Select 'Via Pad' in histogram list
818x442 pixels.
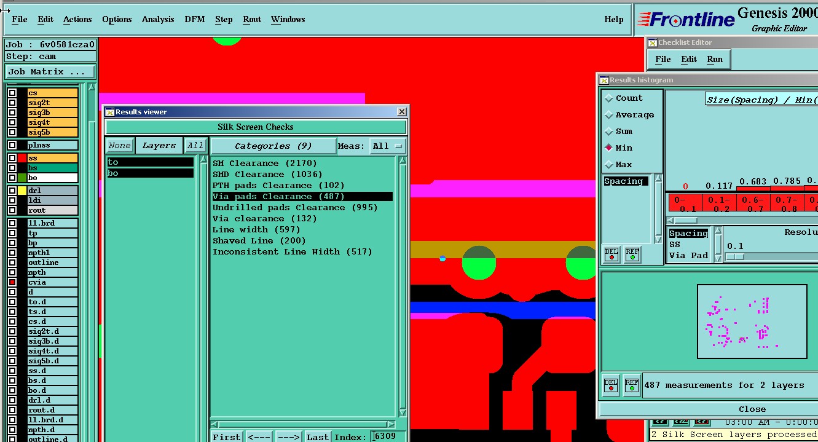click(688, 255)
